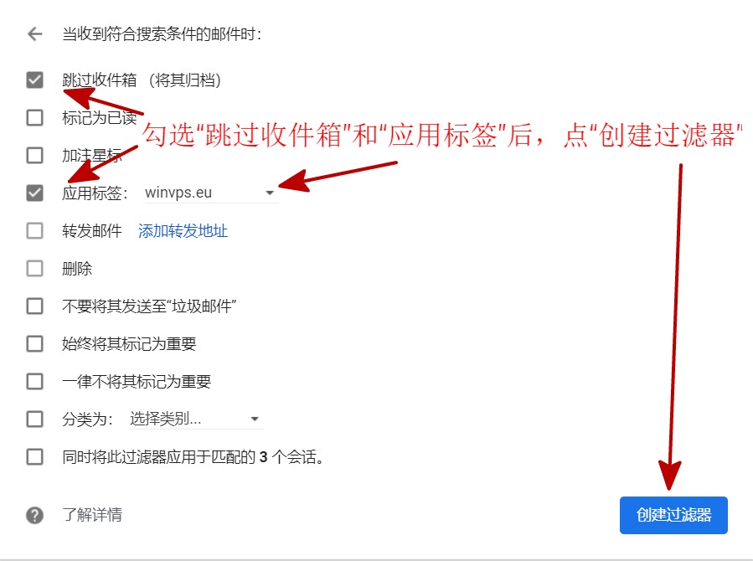The width and height of the screenshot is (753, 561).
Task: Check the 删除 option
Action: point(34,268)
